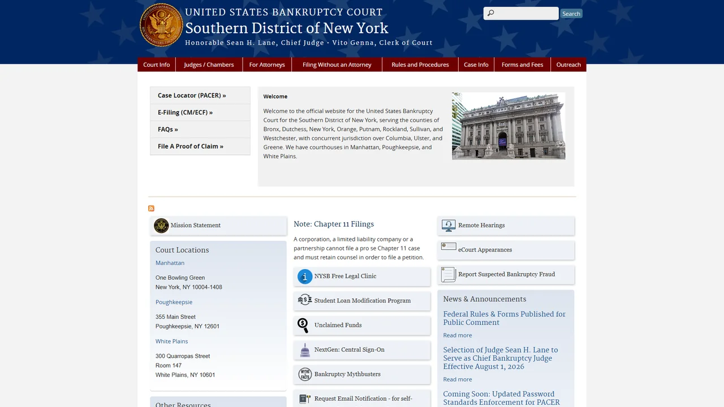Open the For Attorneys menu
The height and width of the screenshot is (407, 724).
267,64
